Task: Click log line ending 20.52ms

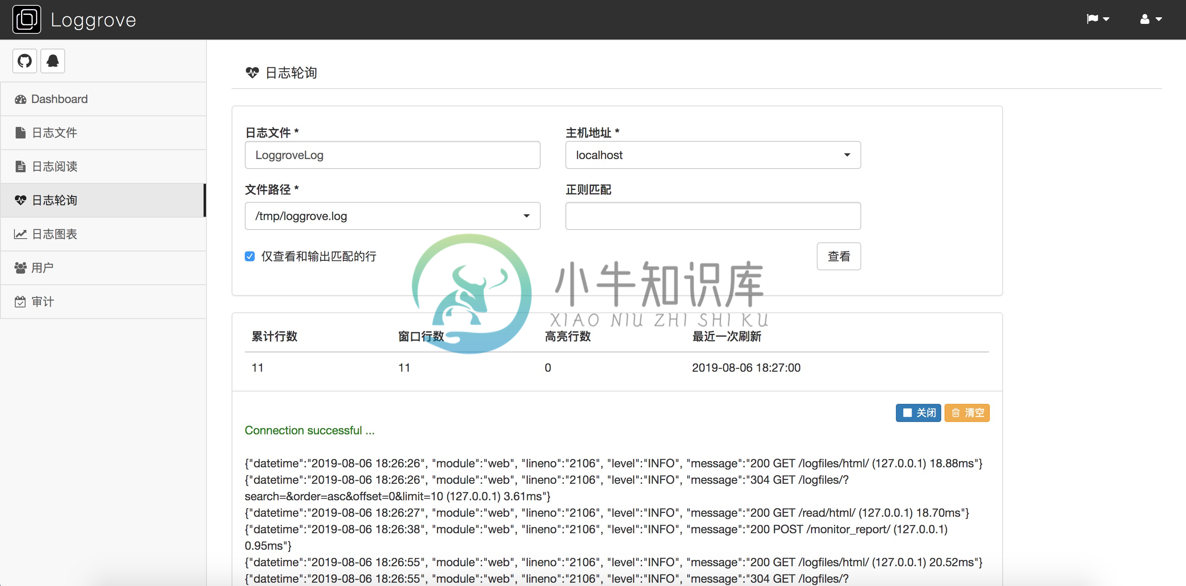Action: click(x=613, y=562)
